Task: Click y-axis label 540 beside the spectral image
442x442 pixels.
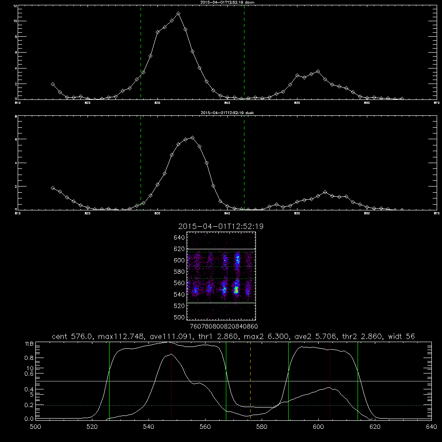Action: pos(179,294)
